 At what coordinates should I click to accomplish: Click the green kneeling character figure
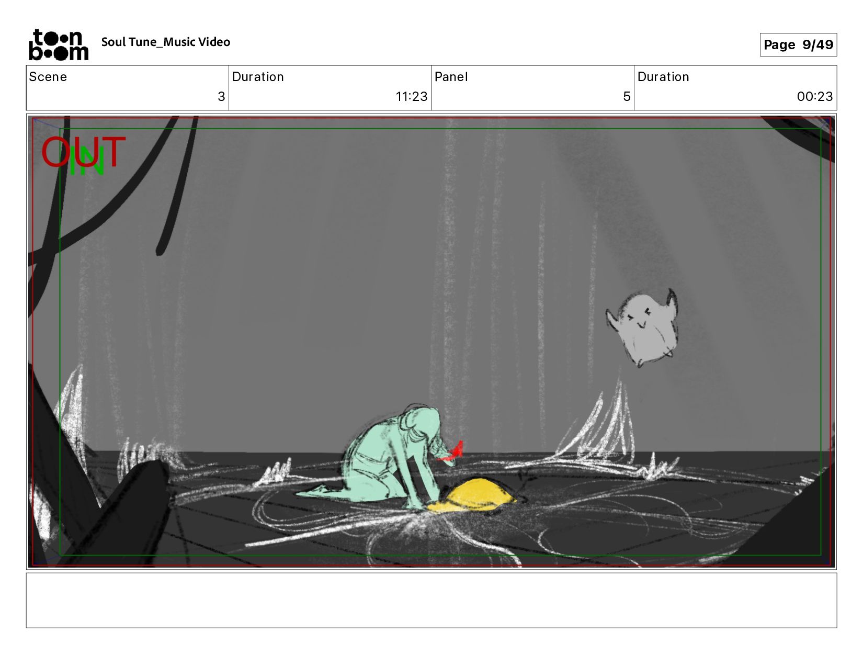click(x=382, y=456)
